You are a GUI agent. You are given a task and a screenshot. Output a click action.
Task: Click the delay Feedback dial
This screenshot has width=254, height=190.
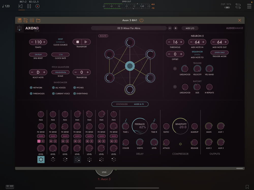coord(140,126)
